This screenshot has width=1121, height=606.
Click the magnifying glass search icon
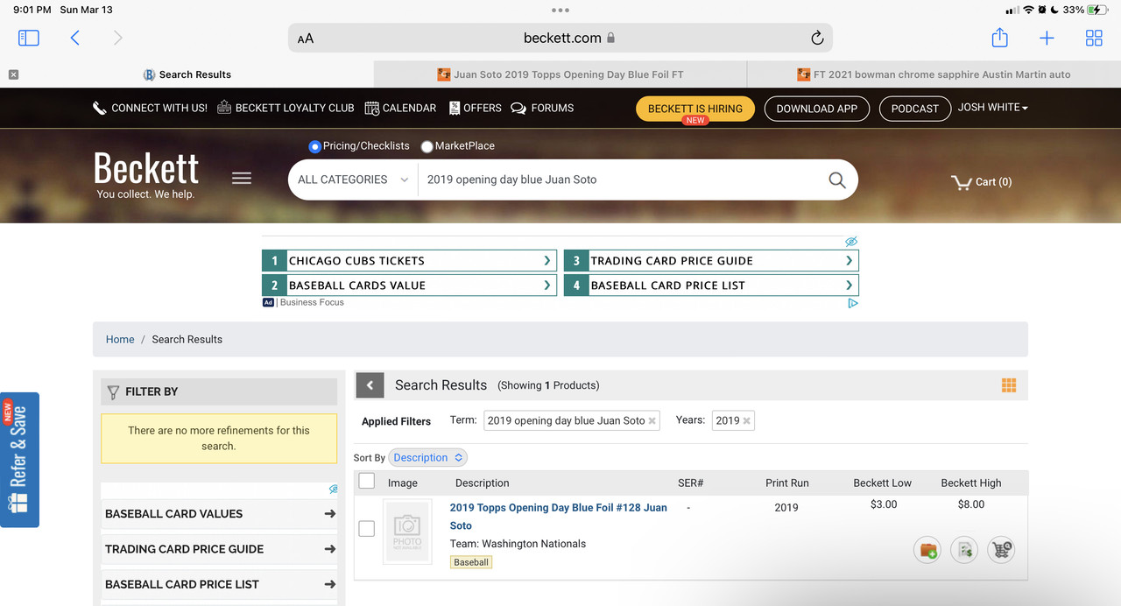(837, 180)
